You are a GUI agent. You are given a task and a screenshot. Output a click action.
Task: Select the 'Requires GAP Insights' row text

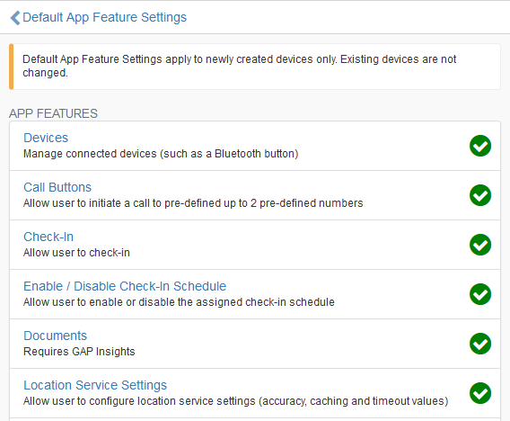[79, 352]
